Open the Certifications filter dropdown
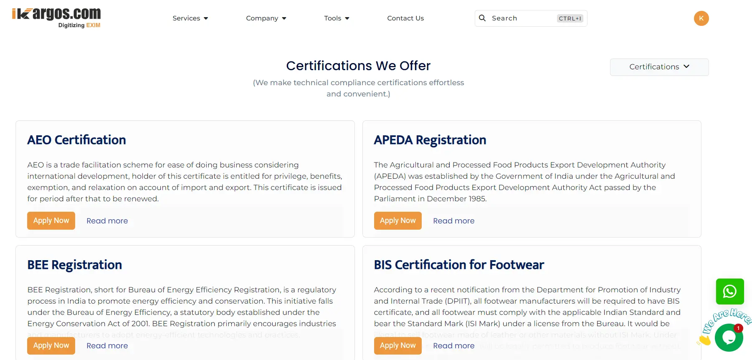This screenshot has width=752, height=360. click(x=659, y=67)
